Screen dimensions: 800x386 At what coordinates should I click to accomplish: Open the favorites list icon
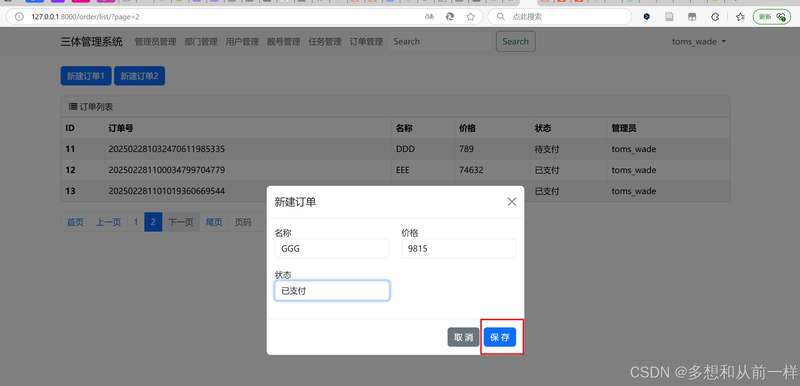tap(740, 17)
